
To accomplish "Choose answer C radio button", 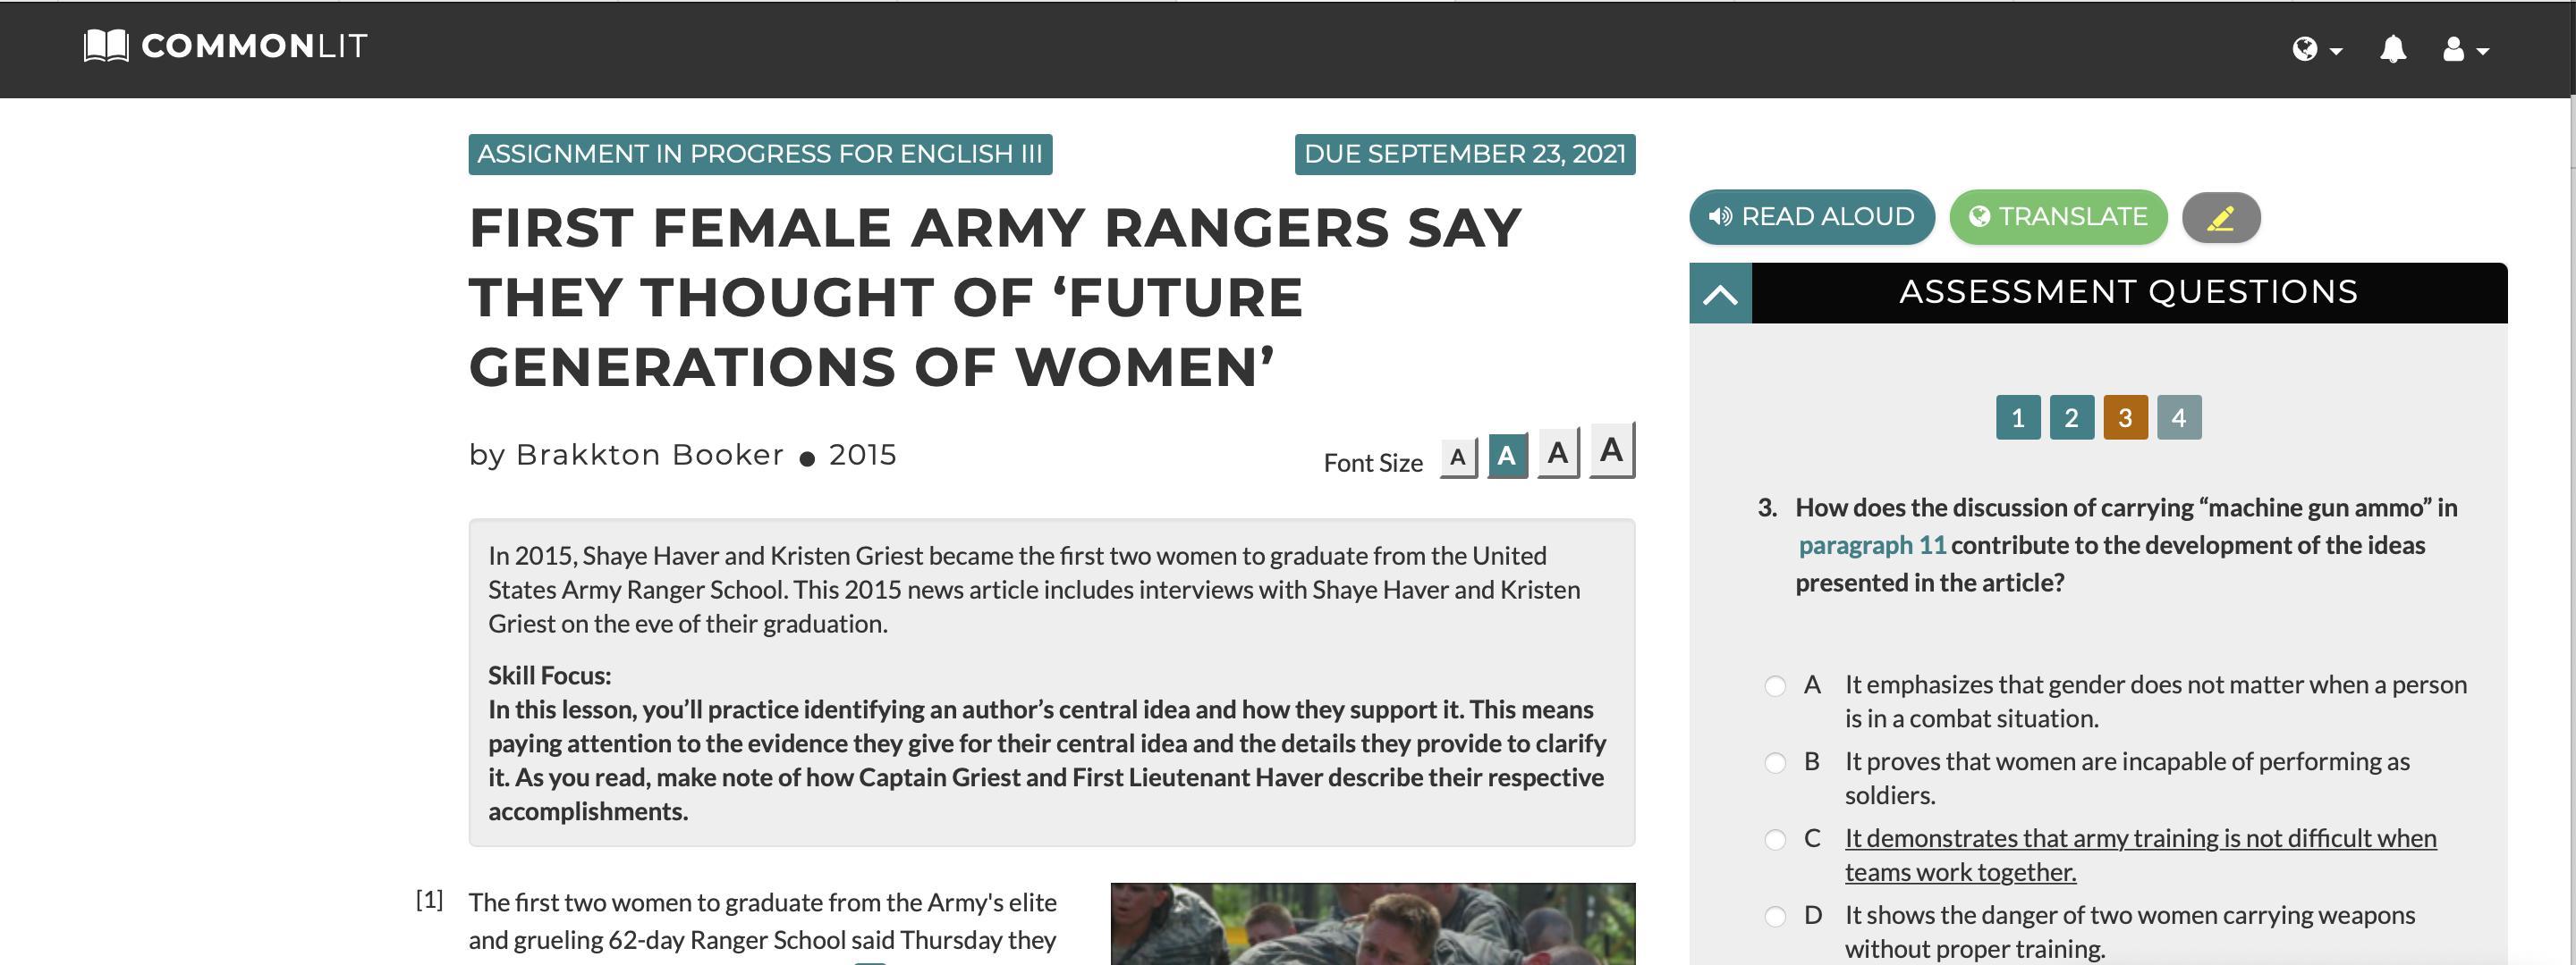I will pyautogui.click(x=1775, y=840).
